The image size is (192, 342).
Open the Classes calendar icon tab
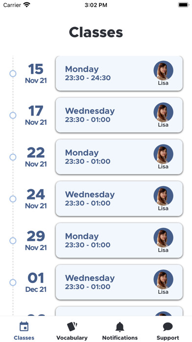click(24, 327)
